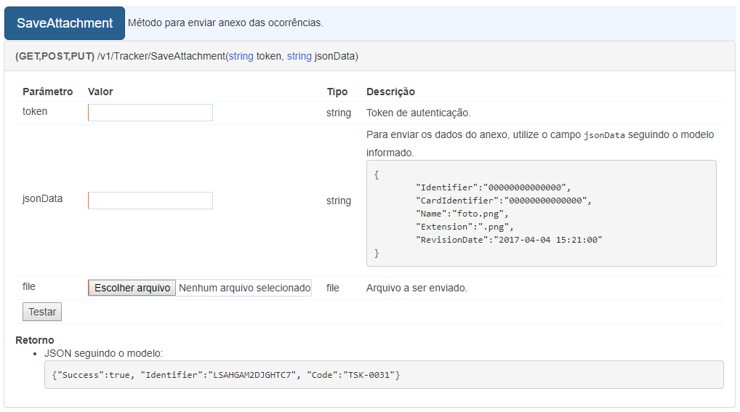Click the Escolher arquivo file button

coord(132,288)
